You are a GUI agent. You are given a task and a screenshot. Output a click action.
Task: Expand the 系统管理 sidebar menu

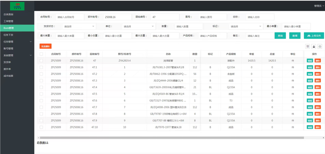17,55
